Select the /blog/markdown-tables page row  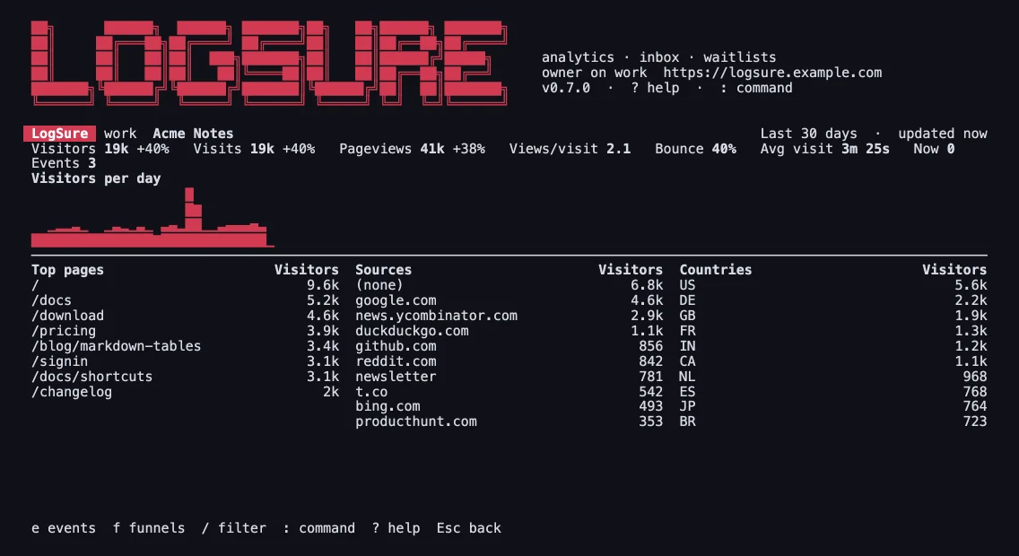[x=185, y=346]
